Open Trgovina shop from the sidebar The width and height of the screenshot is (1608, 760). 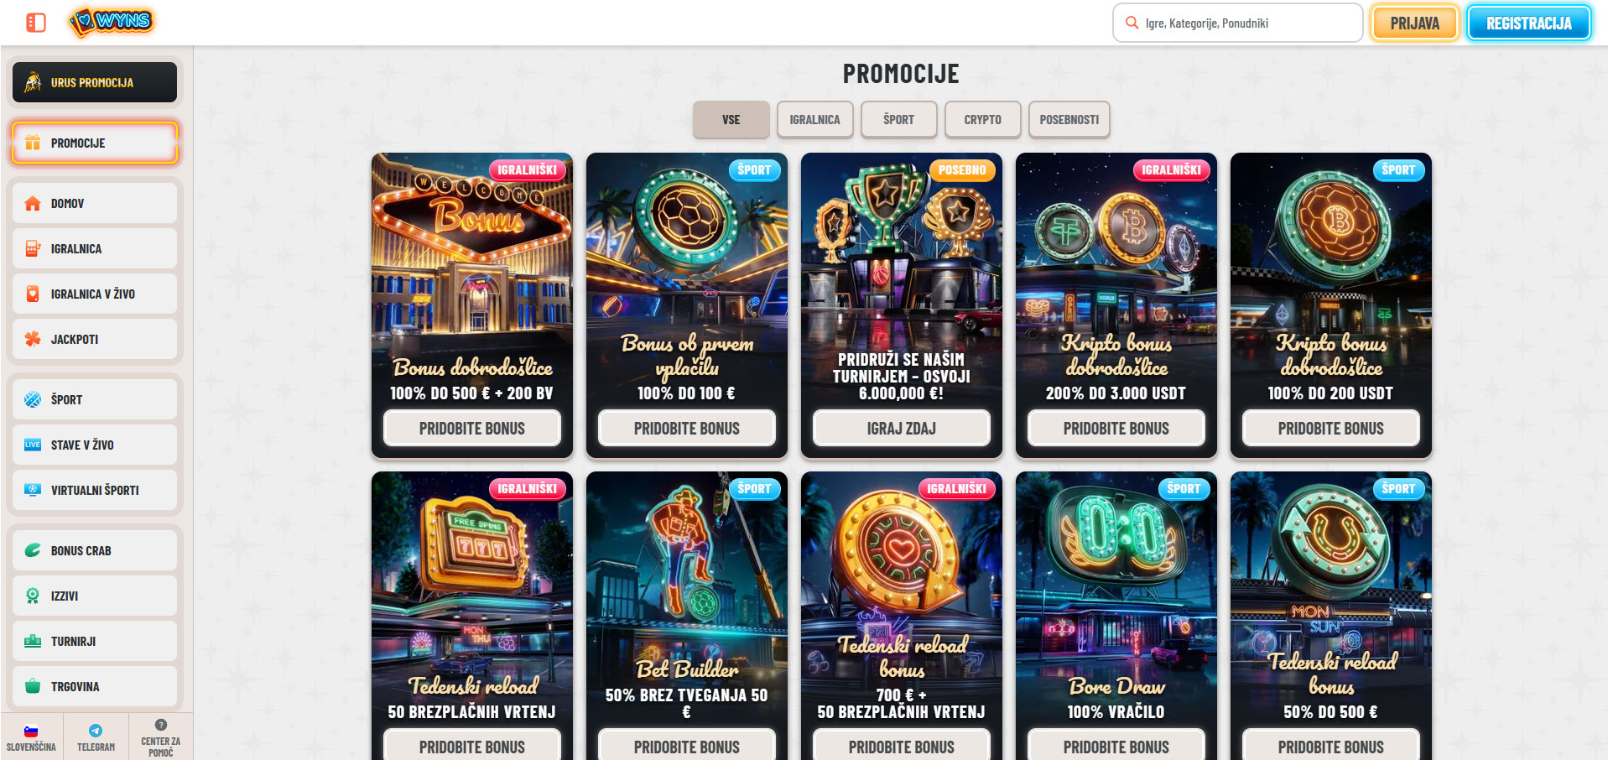95,686
